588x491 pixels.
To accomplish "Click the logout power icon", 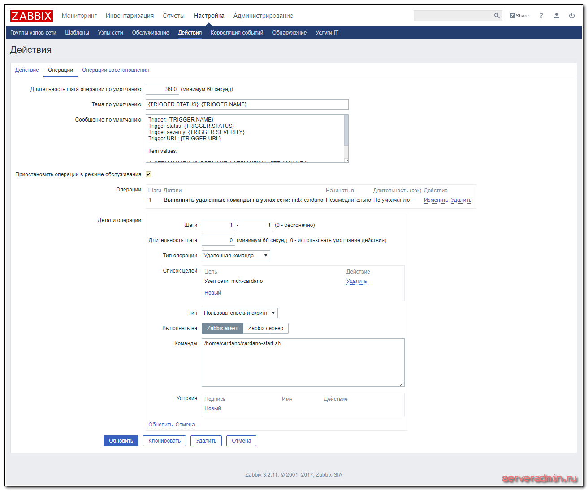I will pos(572,16).
